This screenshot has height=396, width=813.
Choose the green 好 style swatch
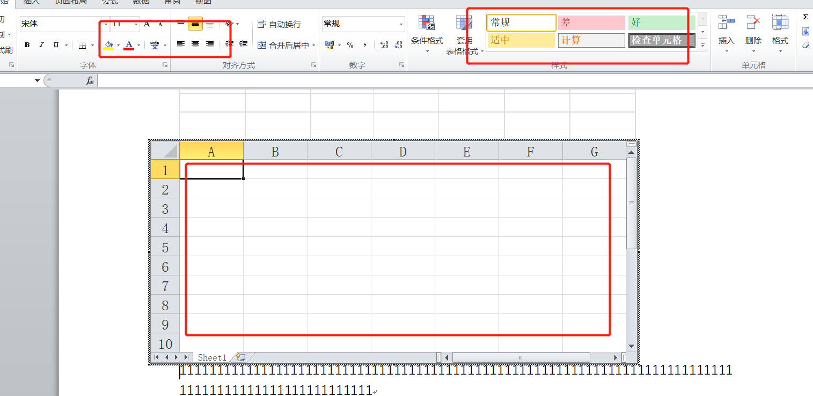(661, 23)
